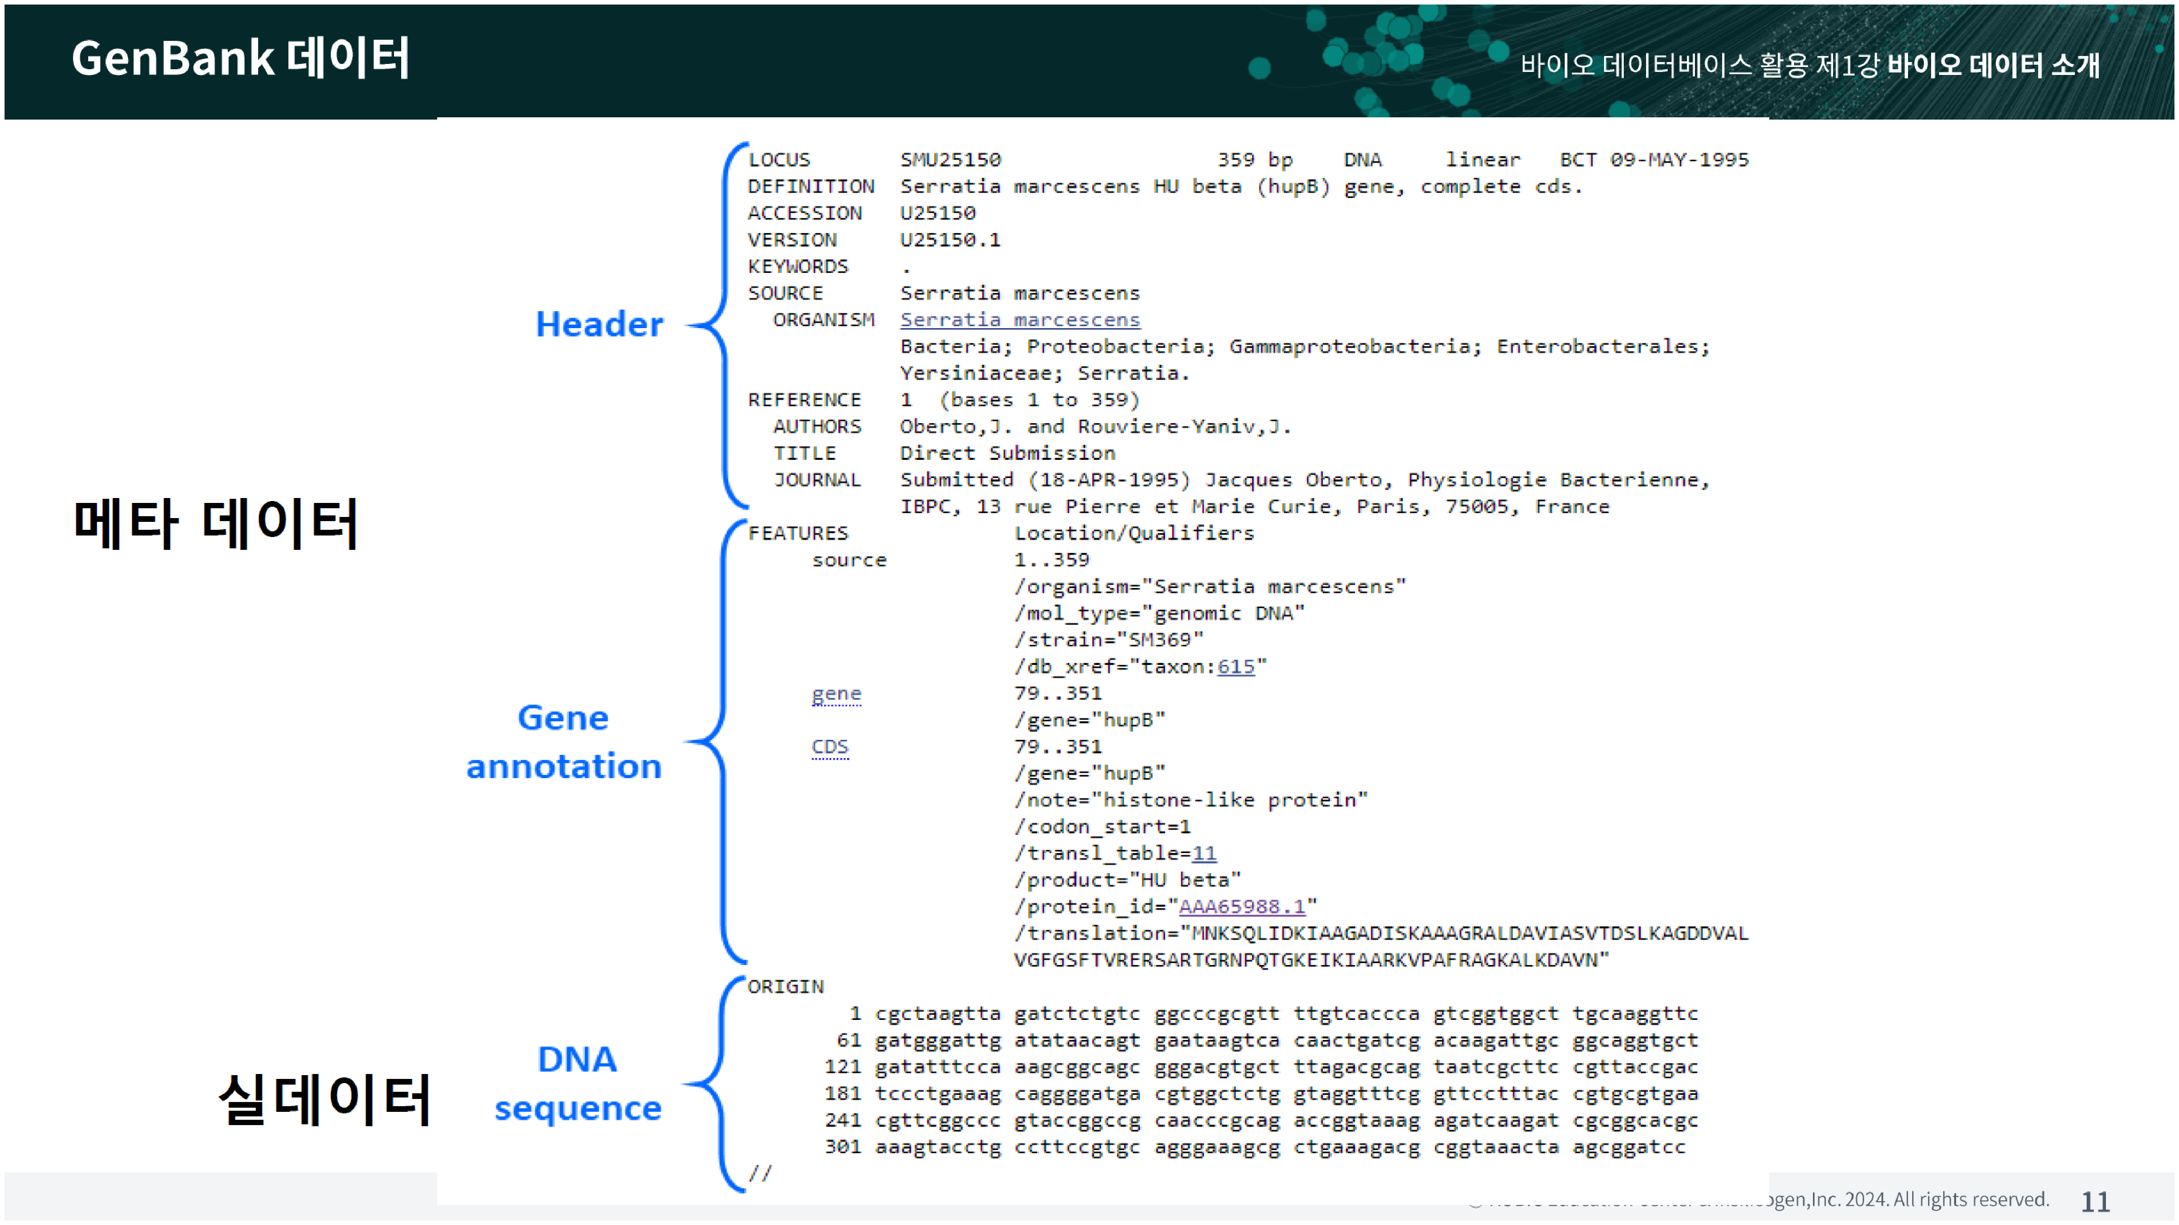Select VERSION value U25150.1

[x=950, y=240]
